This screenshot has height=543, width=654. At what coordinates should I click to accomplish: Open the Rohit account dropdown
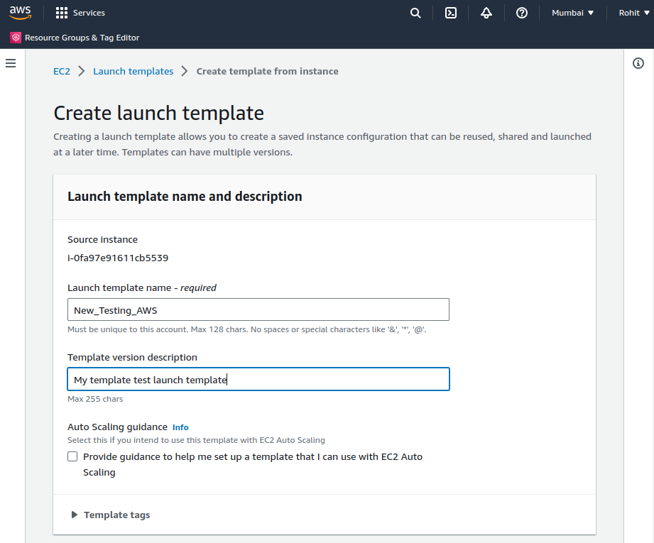[x=634, y=13]
